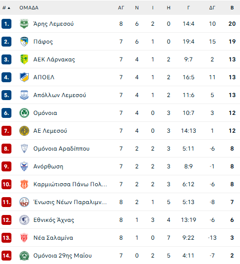Open the Ομόνοια 29ης Μαΐου team link
Screen dimensions: 240x264
(x=62, y=256)
